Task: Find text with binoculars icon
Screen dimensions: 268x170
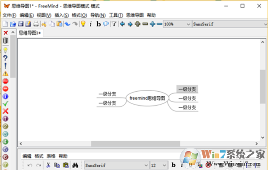Action: pyautogui.click(x=75, y=165)
